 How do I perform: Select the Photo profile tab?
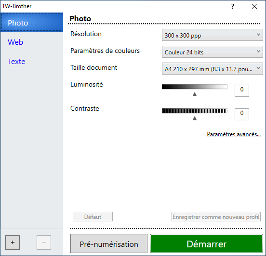tap(32, 23)
